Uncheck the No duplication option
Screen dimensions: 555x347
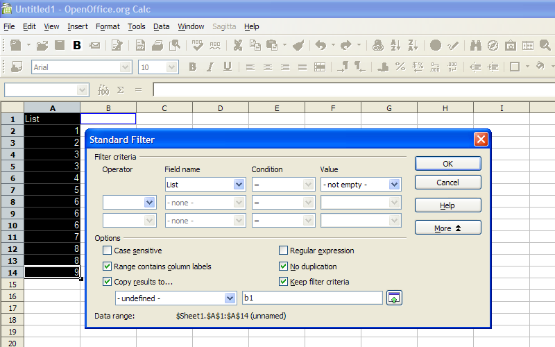coord(283,266)
